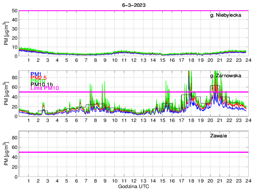Image resolution: width=253 pixels, height=190 pixels.
Task: Select the PM2.5 legend entry
Action: [38, 79]
